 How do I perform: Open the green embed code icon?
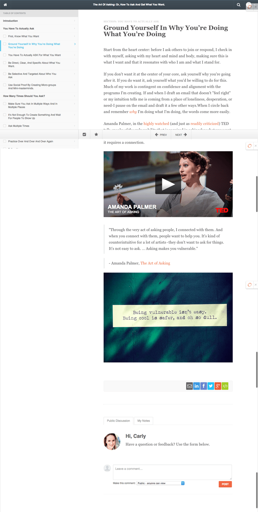pos(225,386)
